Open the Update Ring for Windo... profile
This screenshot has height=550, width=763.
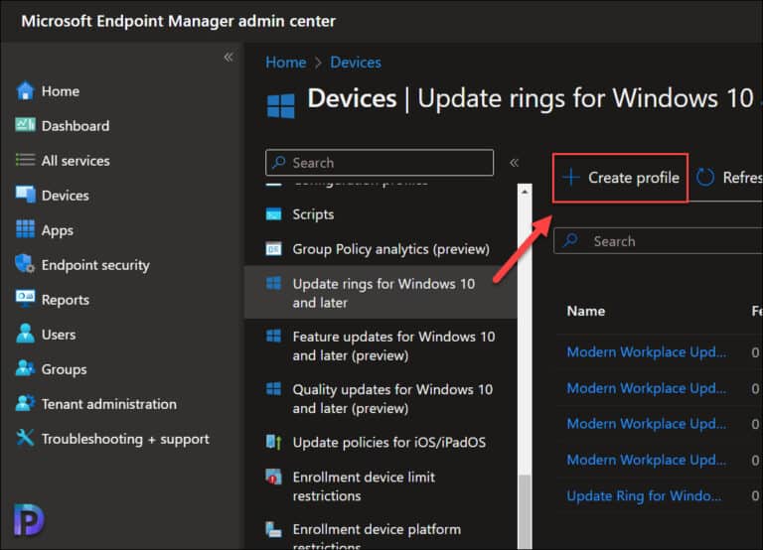point(644,495)
